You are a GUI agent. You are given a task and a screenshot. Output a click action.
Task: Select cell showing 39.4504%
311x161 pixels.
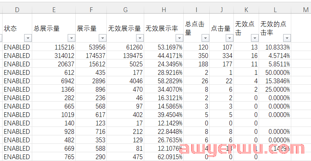pos(164,115)
